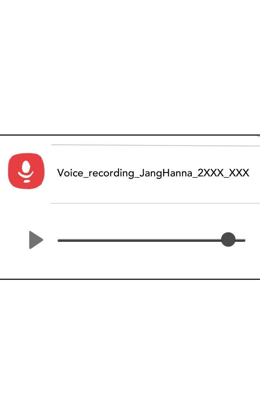Select the "Voice_recording" word in the filename
This screenshot has height=407, width=260.
tap(96, 173)
